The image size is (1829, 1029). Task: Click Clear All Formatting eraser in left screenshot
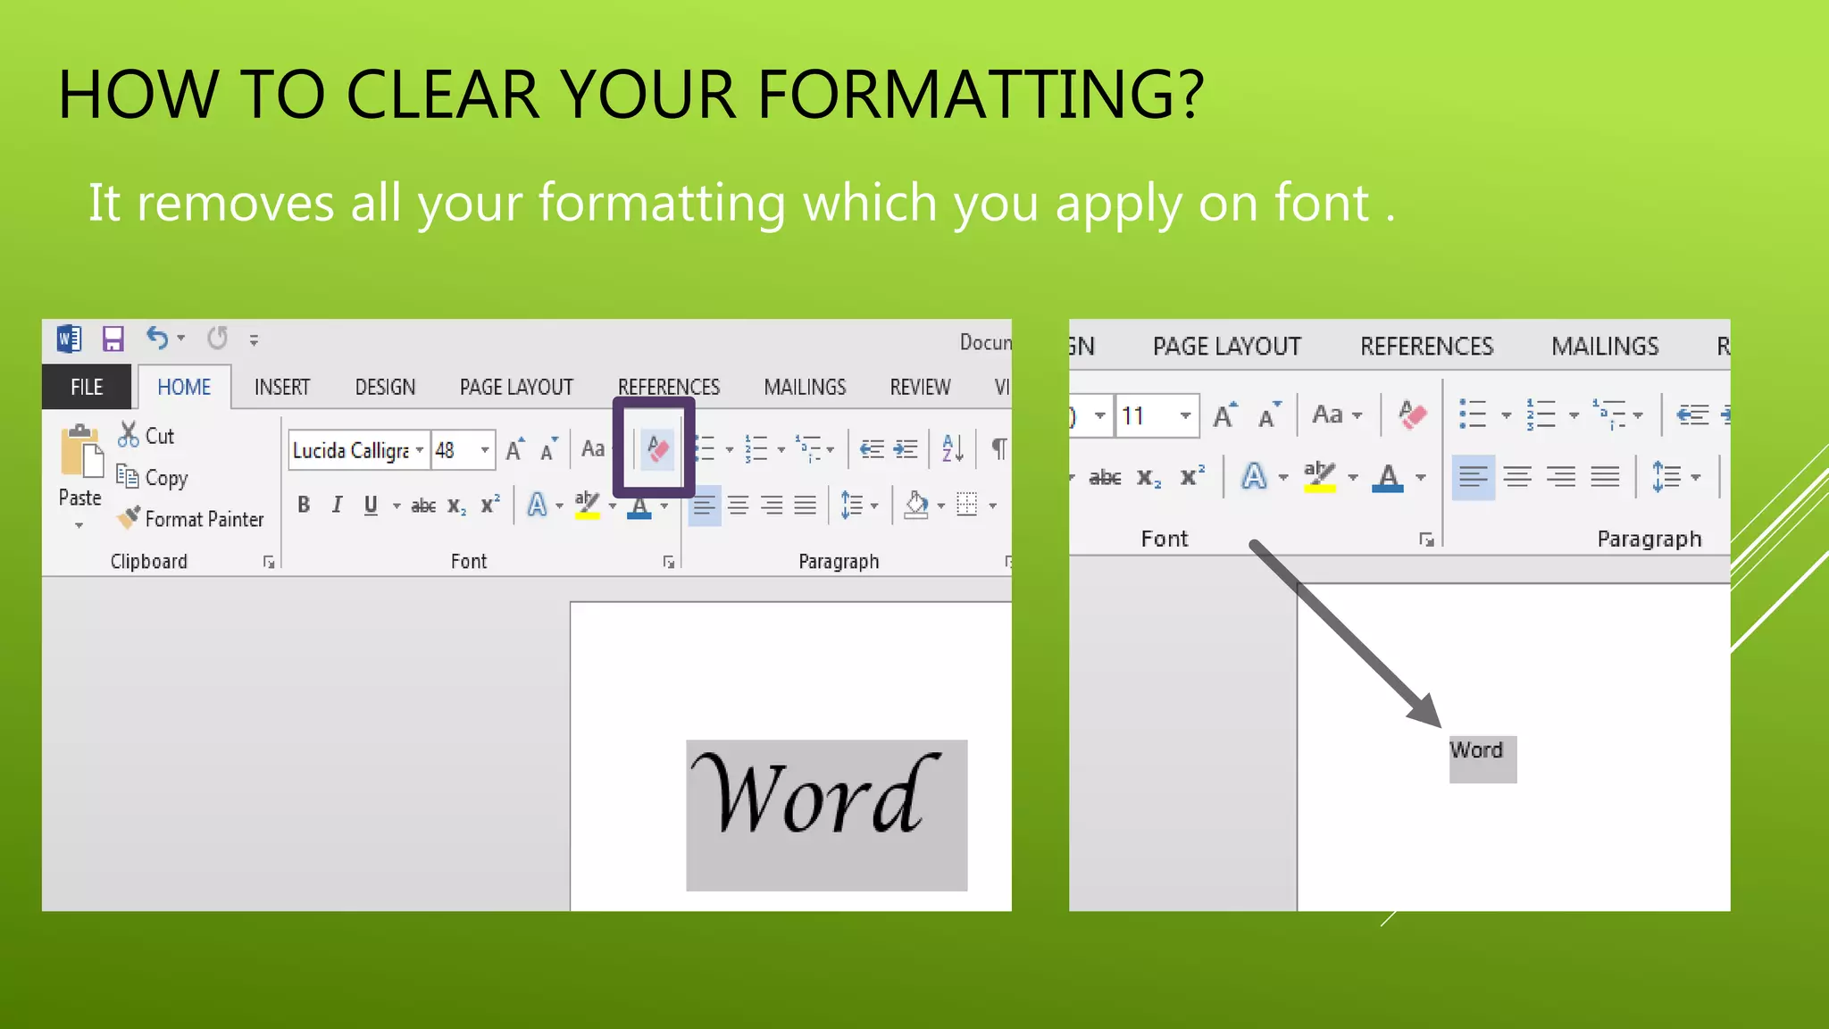coord(657,448)
